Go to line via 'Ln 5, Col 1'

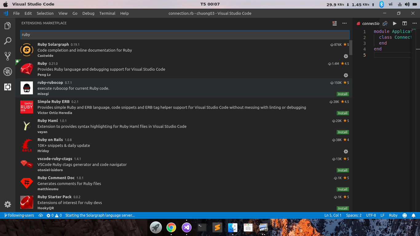pyautogui.click(x=333, y=215)
